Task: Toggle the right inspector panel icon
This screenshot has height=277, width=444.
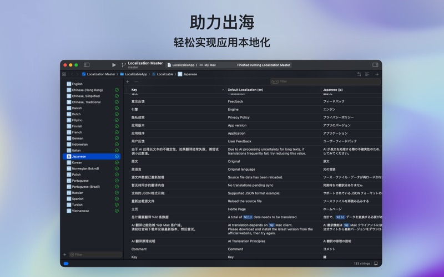Action: [375, 65]
